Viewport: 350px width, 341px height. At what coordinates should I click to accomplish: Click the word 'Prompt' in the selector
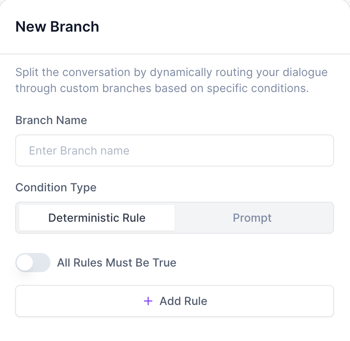coord(252,218)
